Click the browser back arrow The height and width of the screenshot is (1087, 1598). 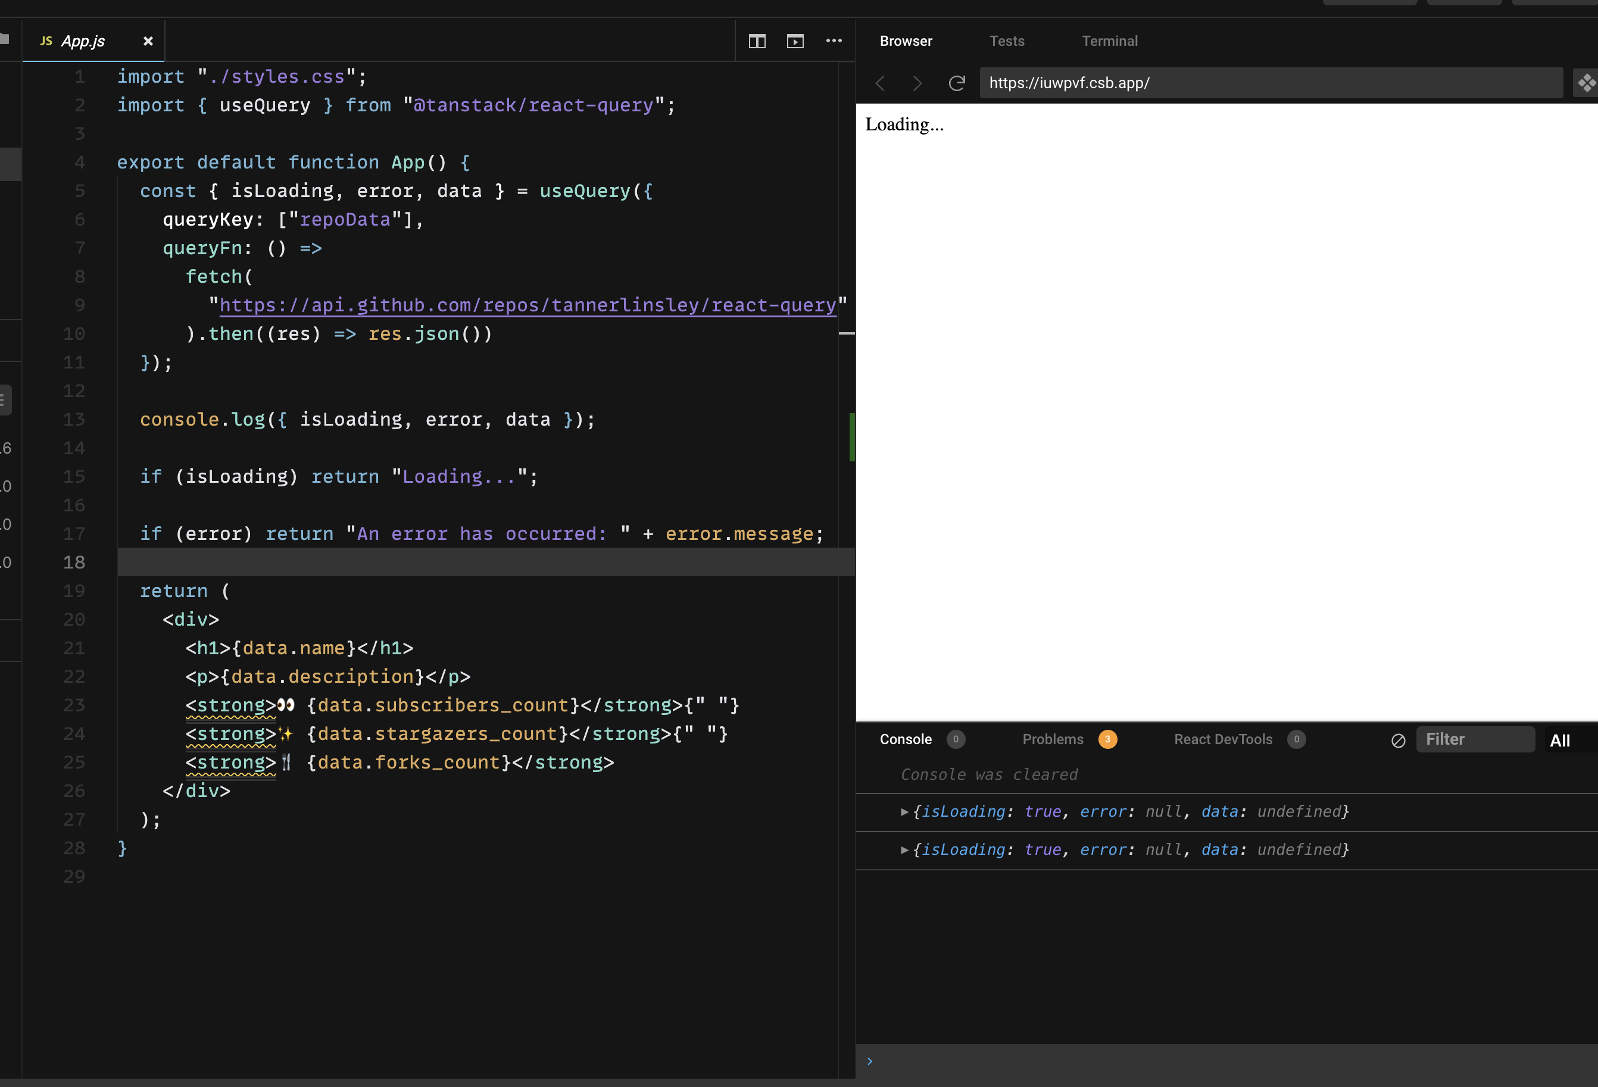click(x=880, y=83)
